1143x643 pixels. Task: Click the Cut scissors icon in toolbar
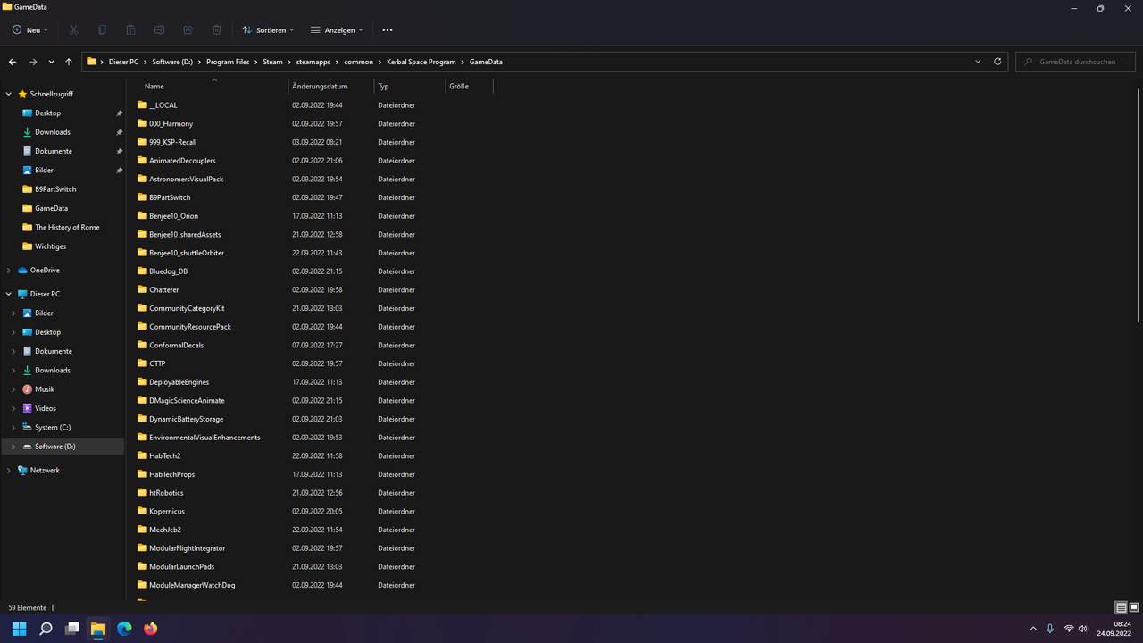pos(74,29)
